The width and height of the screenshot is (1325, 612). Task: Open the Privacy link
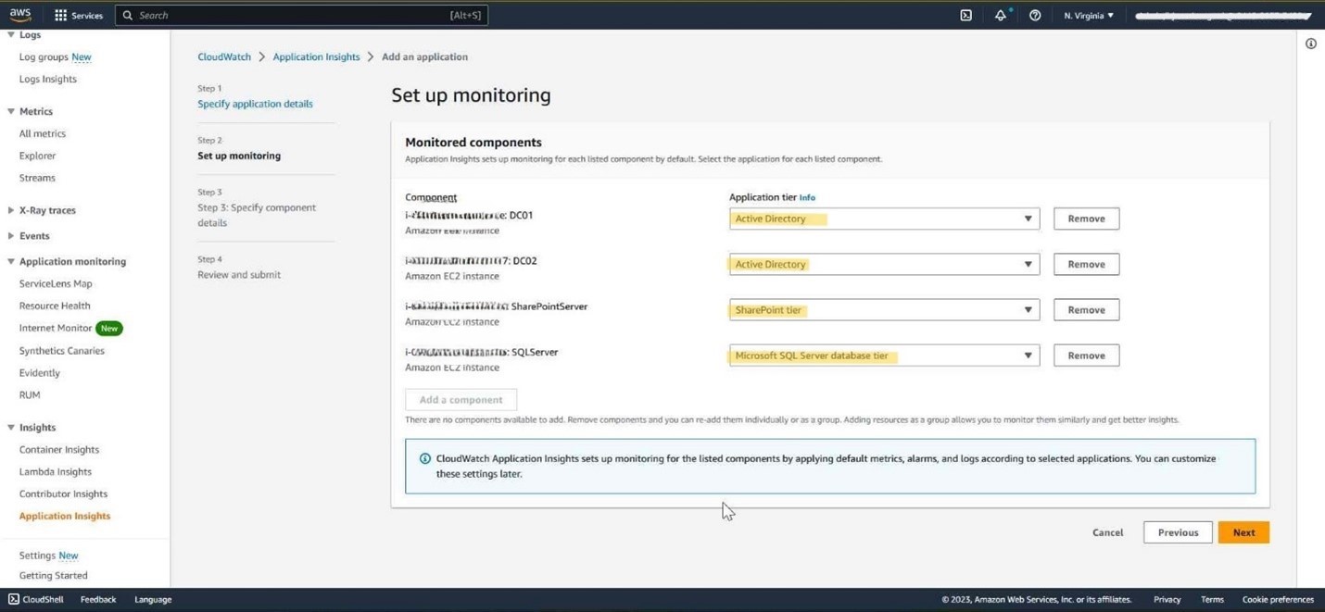coord(1167,599)
